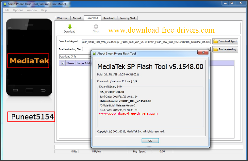This screenshot has height=161, width=248.
Task: Click the Download-Agent path field
Action: click(x=146, y=42)
